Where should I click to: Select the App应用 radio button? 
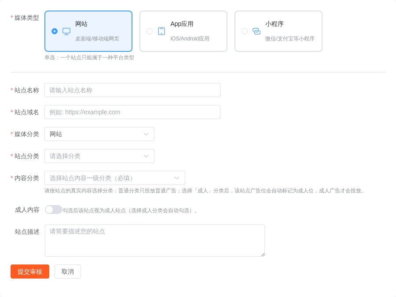click(150, 31)
